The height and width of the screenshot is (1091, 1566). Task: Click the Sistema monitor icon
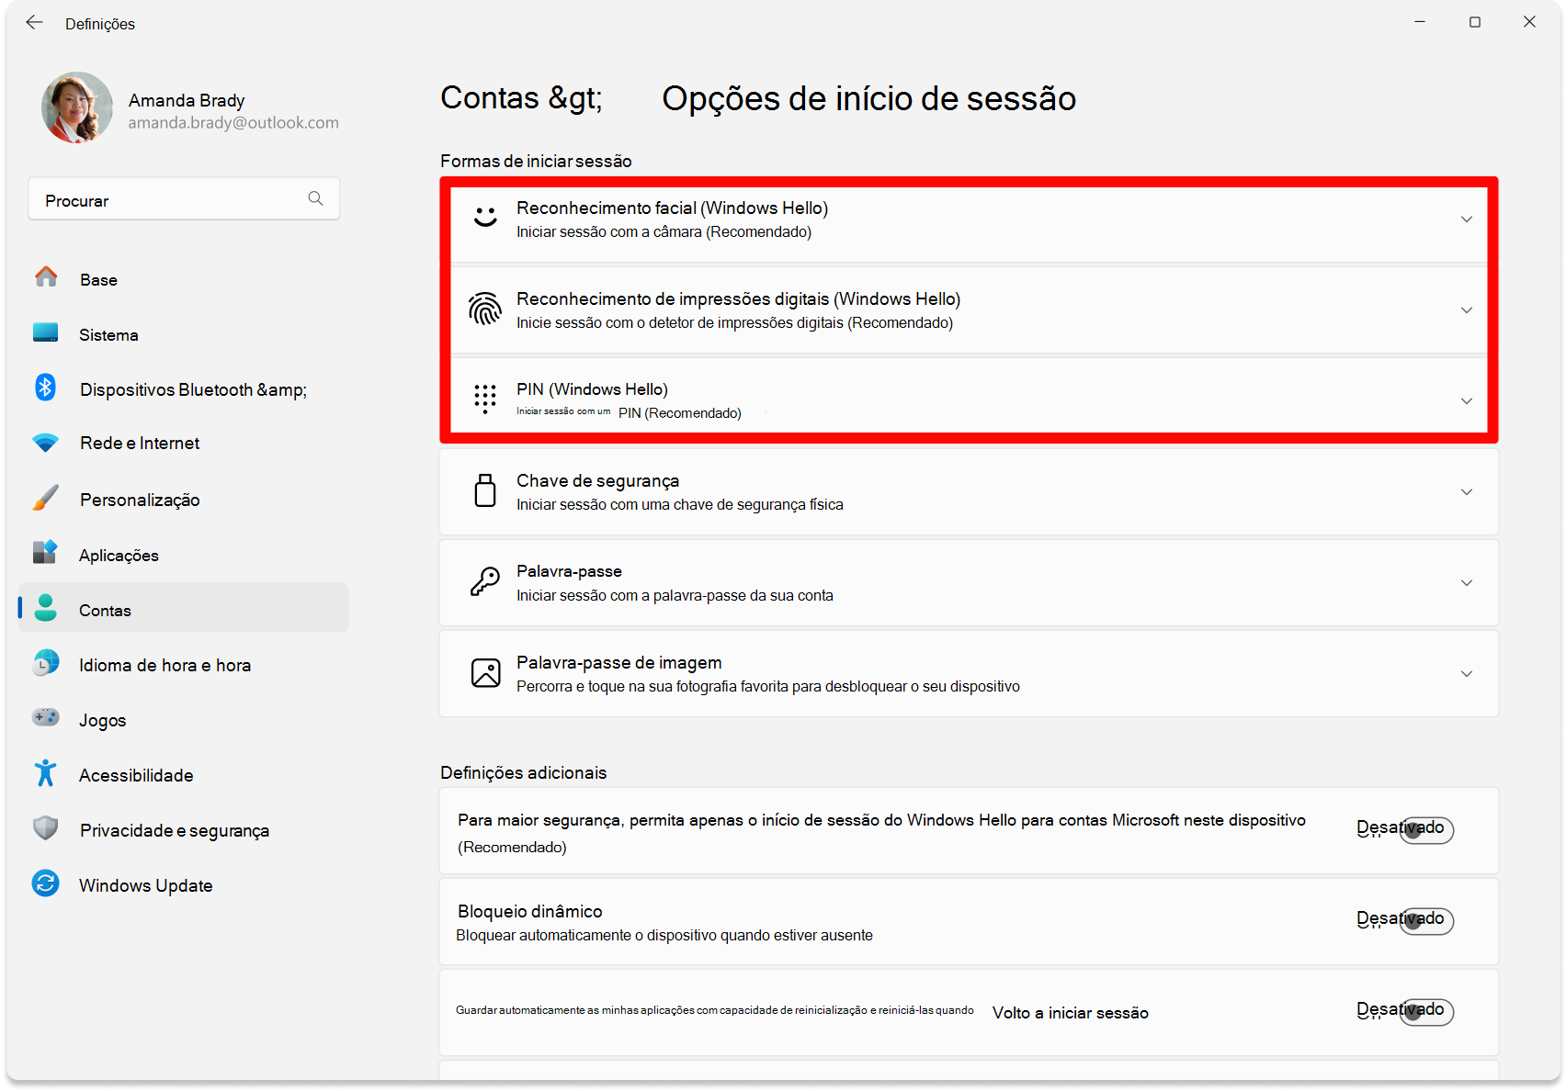[x=46, y=332]
